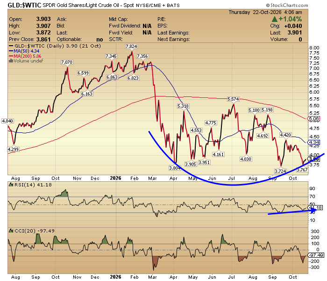Click the green up-arrow change indicator
Screen dimensions: 327x281
pyautogui.click(x=275, y=20)
